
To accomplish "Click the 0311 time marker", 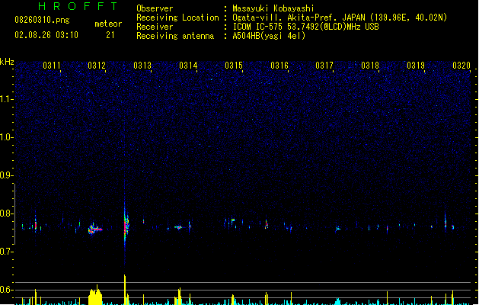I will (x=52, y=66).
